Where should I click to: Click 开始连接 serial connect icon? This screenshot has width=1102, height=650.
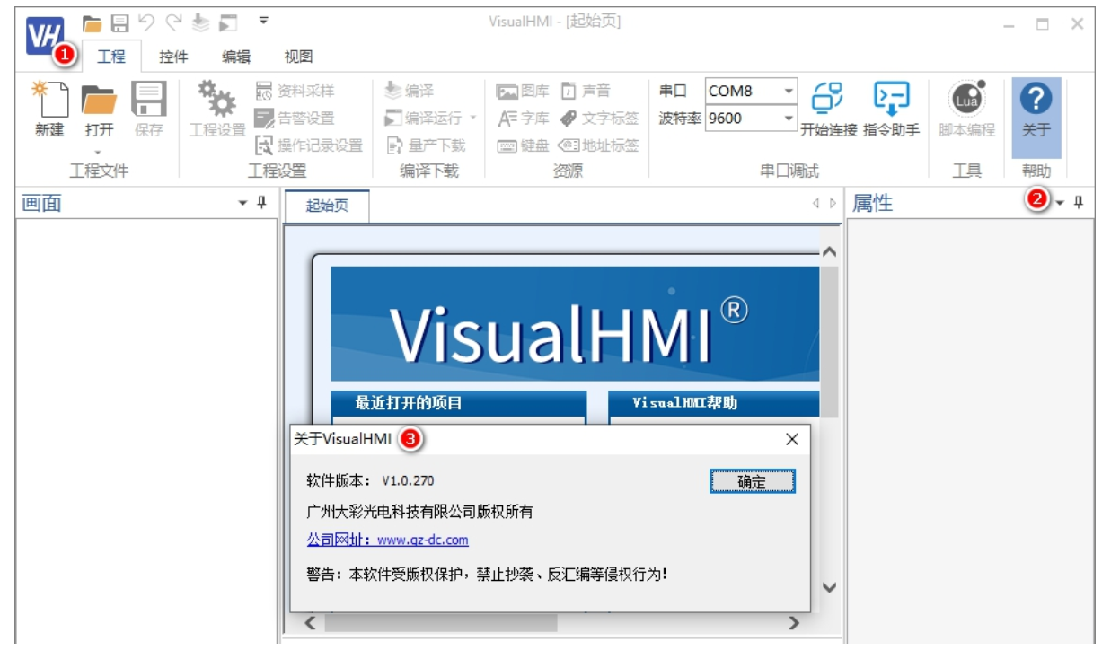point(828,97)
